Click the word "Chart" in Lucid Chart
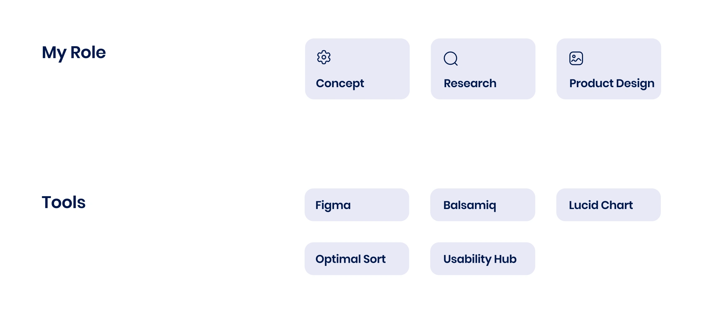Image resolution: width=703 pixels, height=314 pixels. tap(617, 205)
